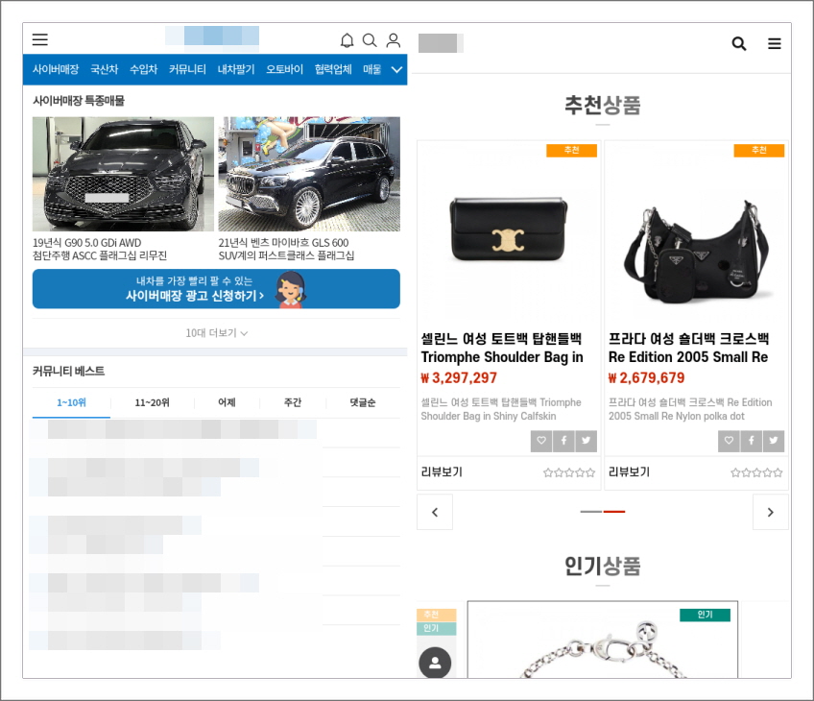This screenshot has width=814, height=701.
Task: Open 수입차 menu item
Action: (143, 69)
